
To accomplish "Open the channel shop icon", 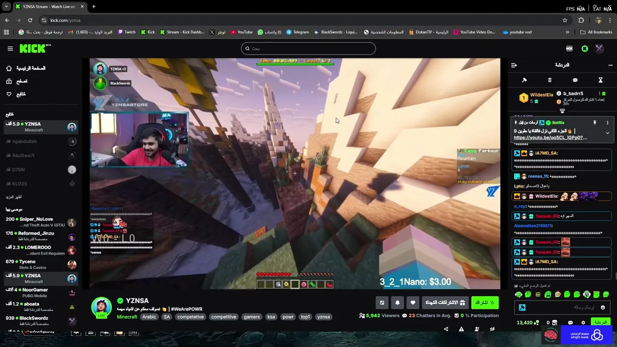I will (554, 322).
